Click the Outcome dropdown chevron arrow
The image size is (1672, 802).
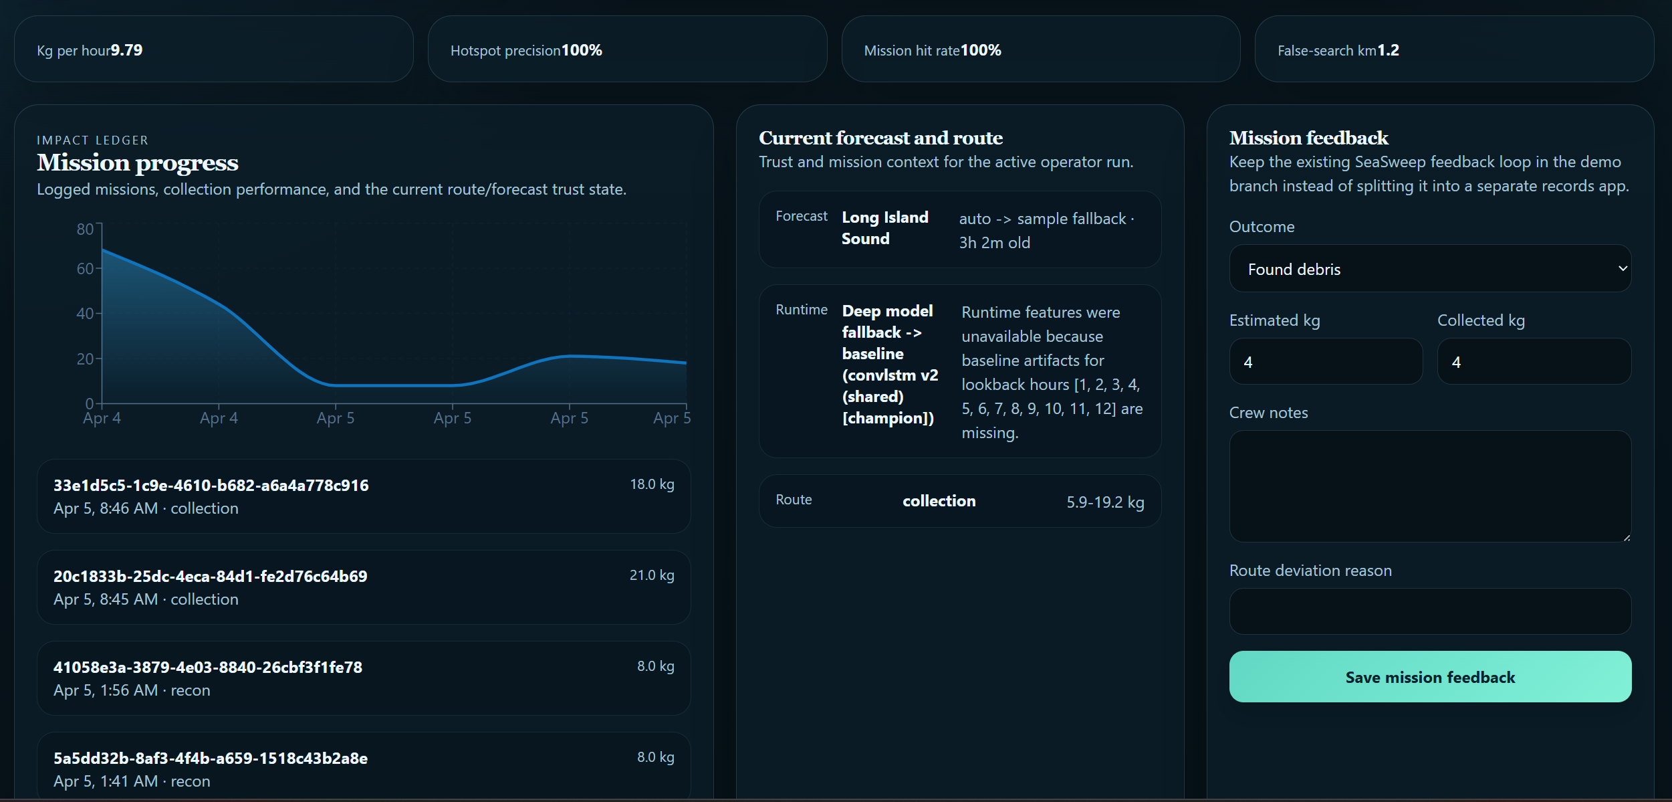pos(1622,268)
